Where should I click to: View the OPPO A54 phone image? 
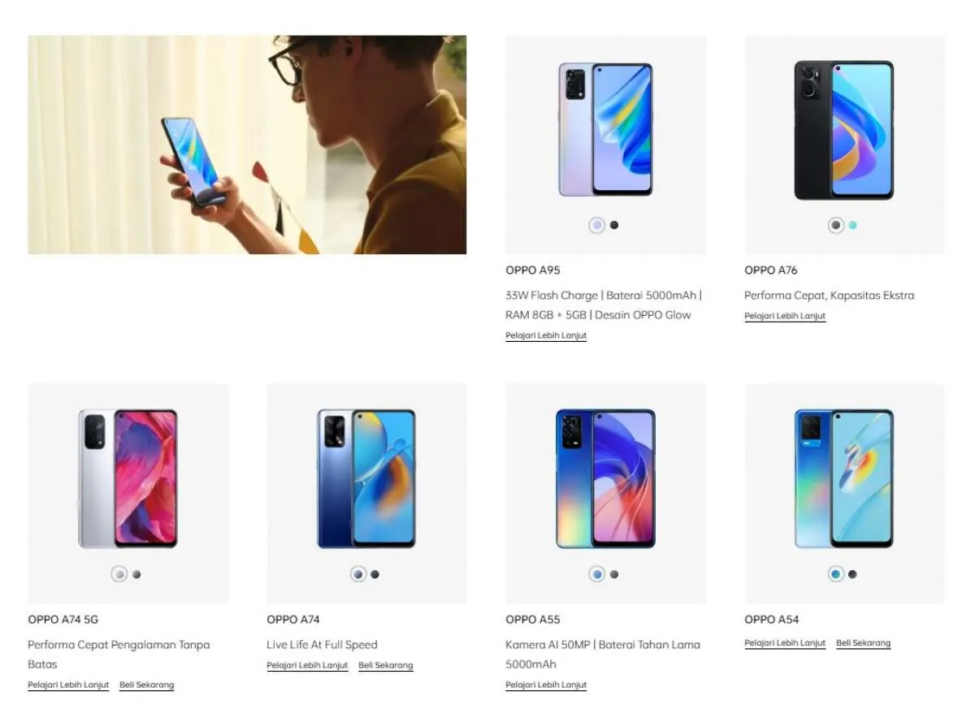coord(844,478)
